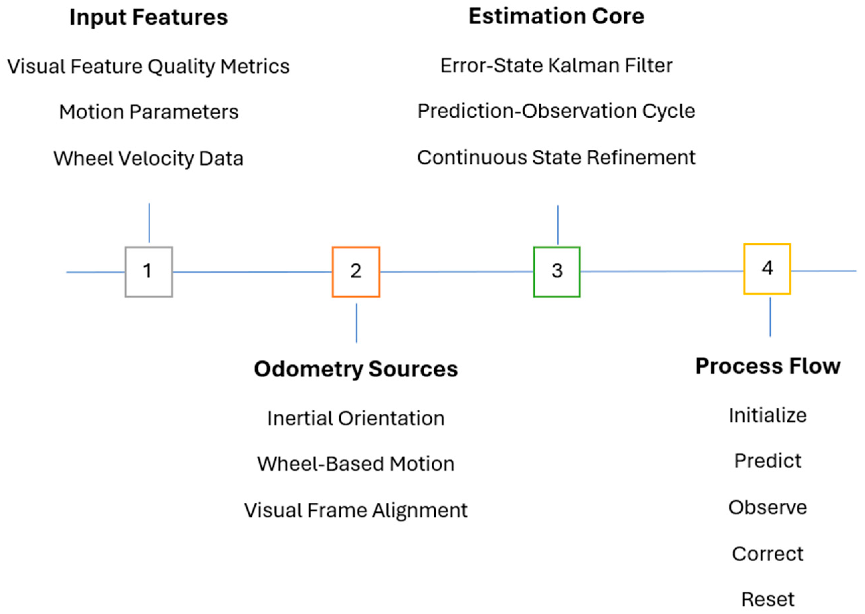Select Error-State Kalman Filter text
Screen dimensions: 865x614
556,66
